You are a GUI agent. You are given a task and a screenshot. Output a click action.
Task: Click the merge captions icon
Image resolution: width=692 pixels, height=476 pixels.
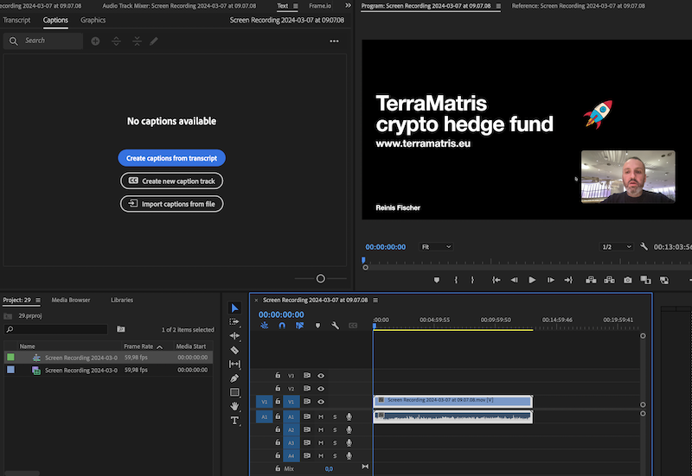coord(137,41)
